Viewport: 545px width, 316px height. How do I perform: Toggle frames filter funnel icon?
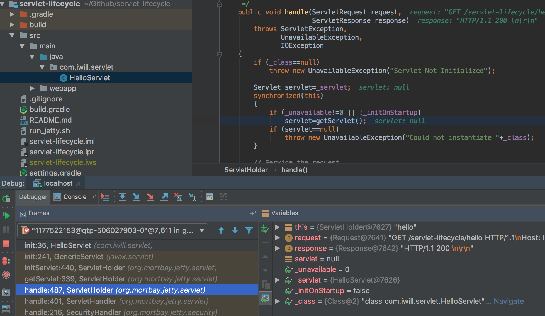(x=249, y=230)
